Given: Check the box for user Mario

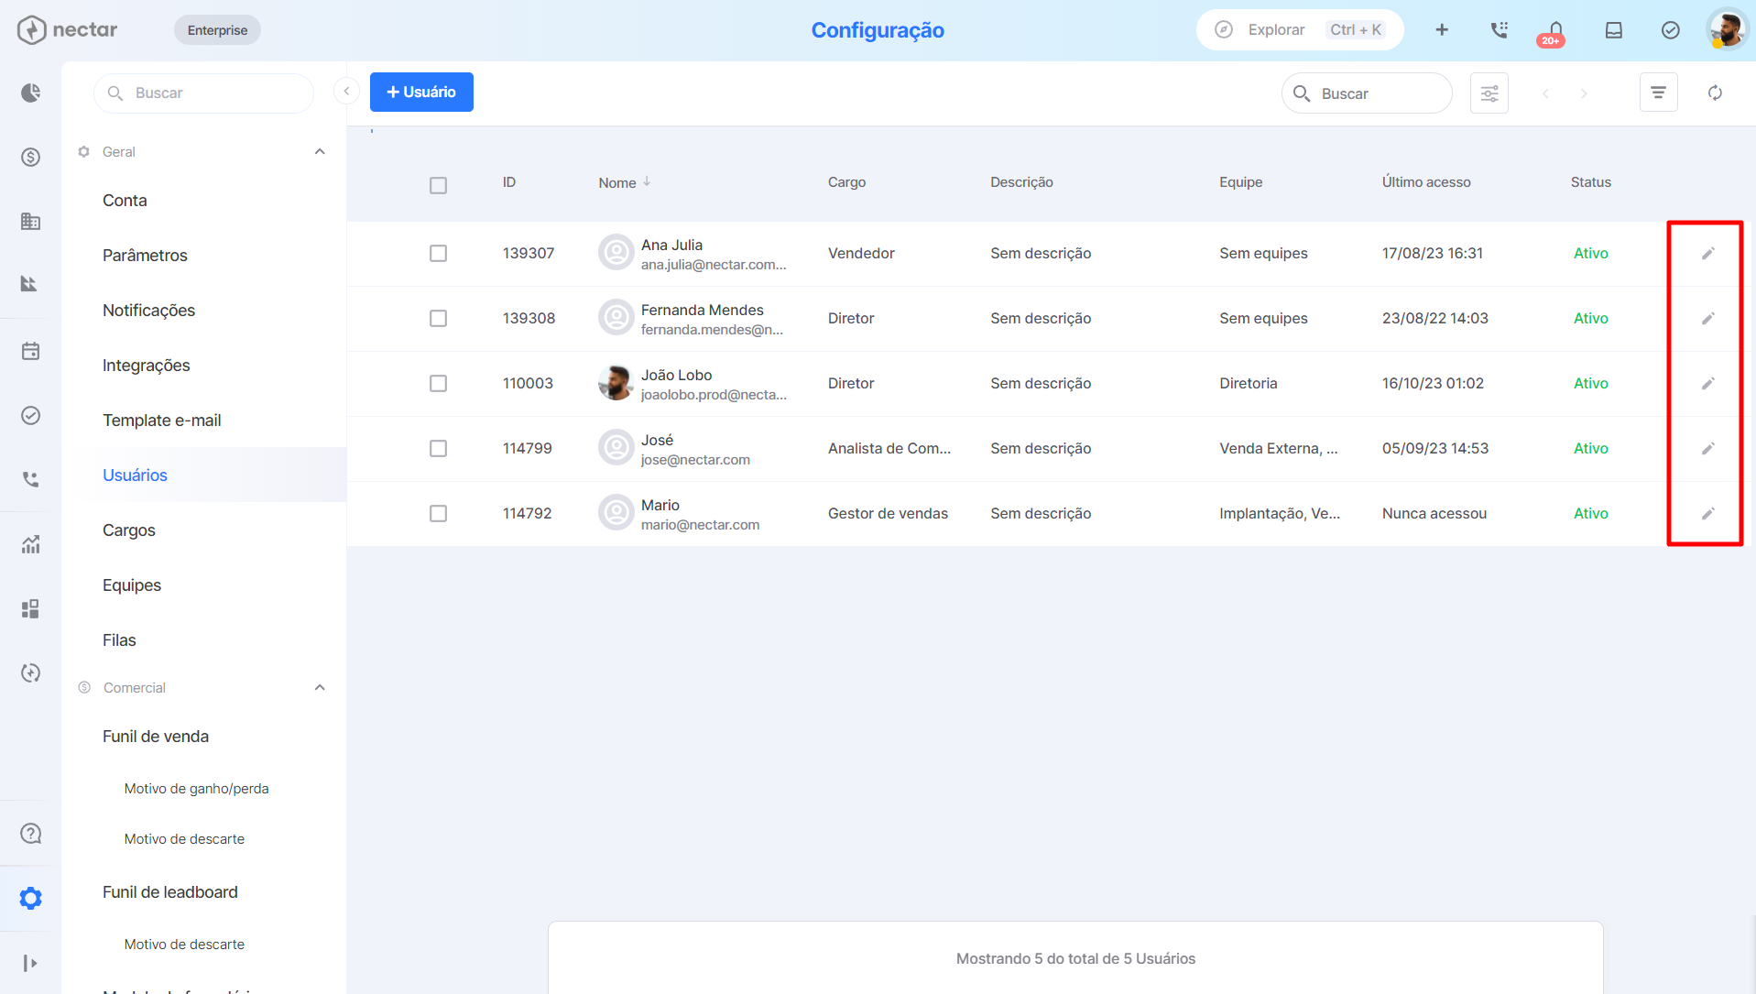Looking at the screenshot, I should (x=438, y=513).
